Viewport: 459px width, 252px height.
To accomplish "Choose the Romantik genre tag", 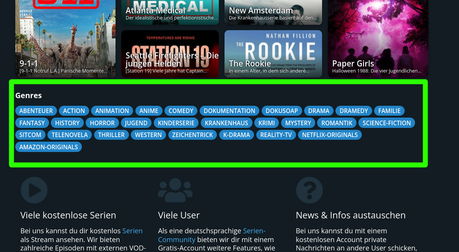I will coord(337,123).
